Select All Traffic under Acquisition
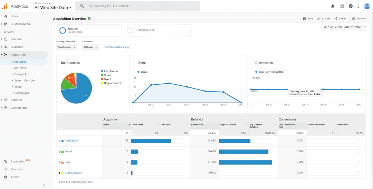Screen dimensions: 373x189 click(20, 68)
